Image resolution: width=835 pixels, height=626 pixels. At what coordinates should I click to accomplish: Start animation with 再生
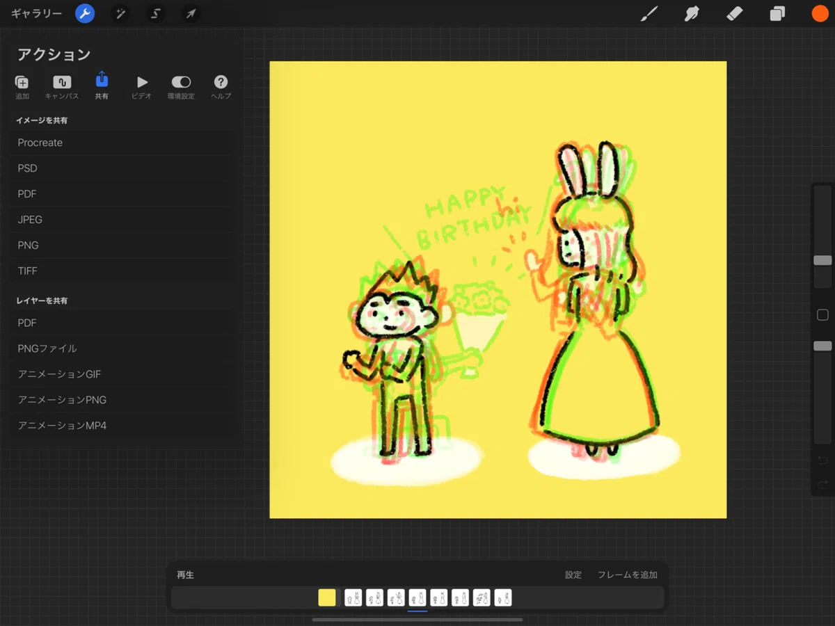185,575
